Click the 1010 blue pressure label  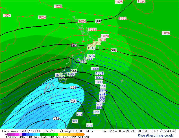(x=91, y=56)
